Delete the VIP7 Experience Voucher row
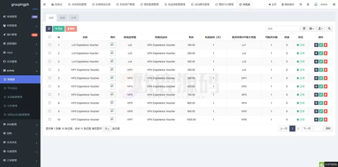Image resolution: width=338 pixels, height=167 pixels. pos(325,119)
